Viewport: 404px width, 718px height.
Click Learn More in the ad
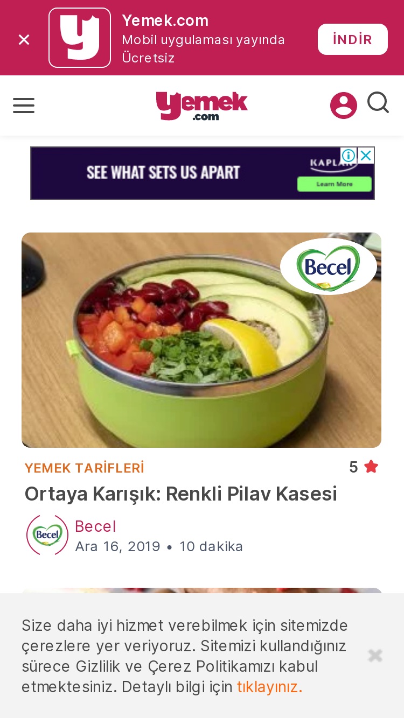click(x=335, y=184)
